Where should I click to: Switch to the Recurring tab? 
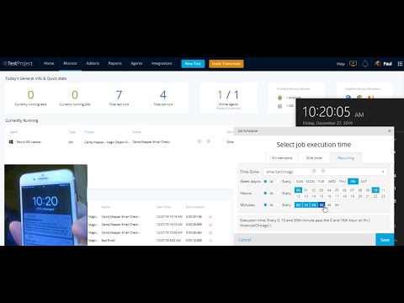[346, 158]
